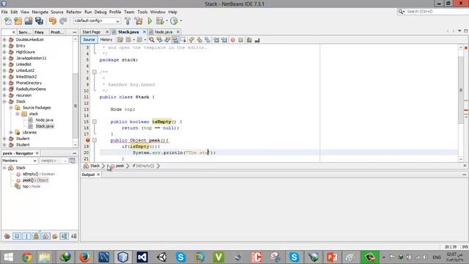Click the Shift Line Right icon
The height and width of the screenshot is (264, 469).
(x=224, y=40)
